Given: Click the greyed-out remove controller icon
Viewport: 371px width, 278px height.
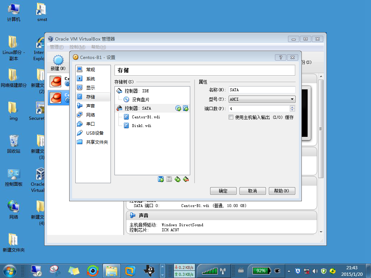Looking at the screenshot, I should click(x=169, y=179).
